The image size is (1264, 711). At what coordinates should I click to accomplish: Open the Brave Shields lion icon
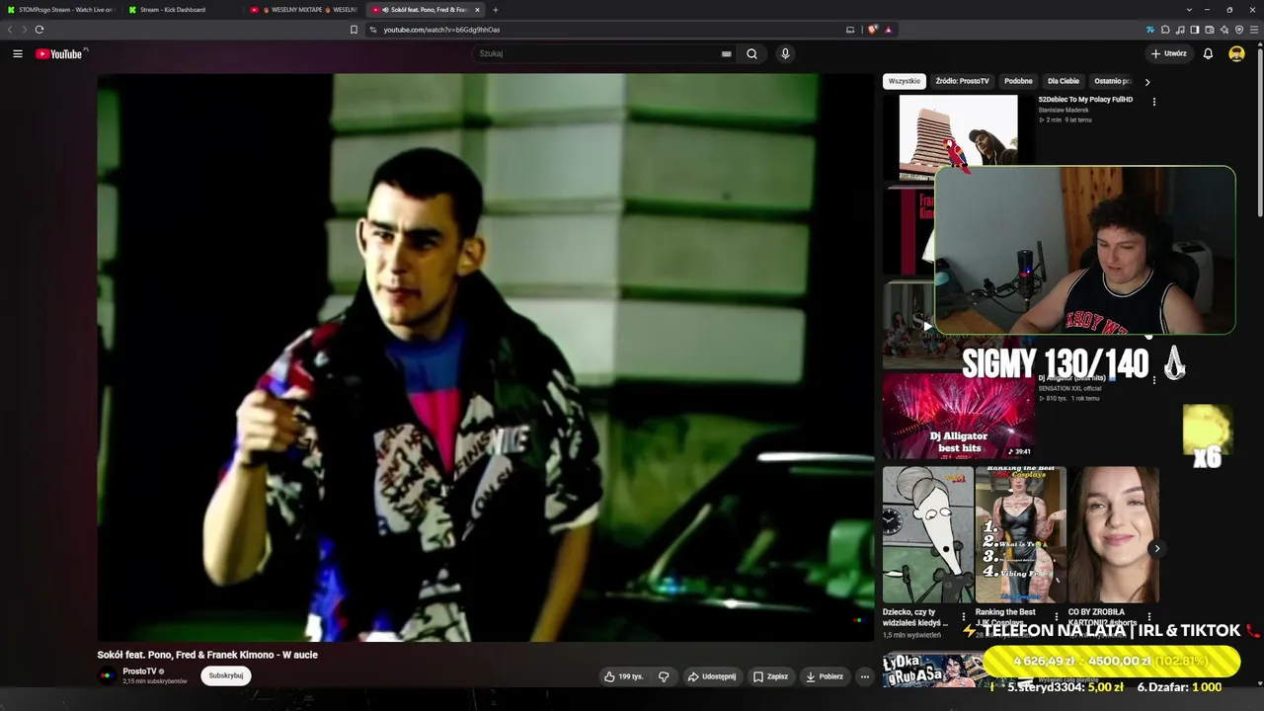click(872, 30)
